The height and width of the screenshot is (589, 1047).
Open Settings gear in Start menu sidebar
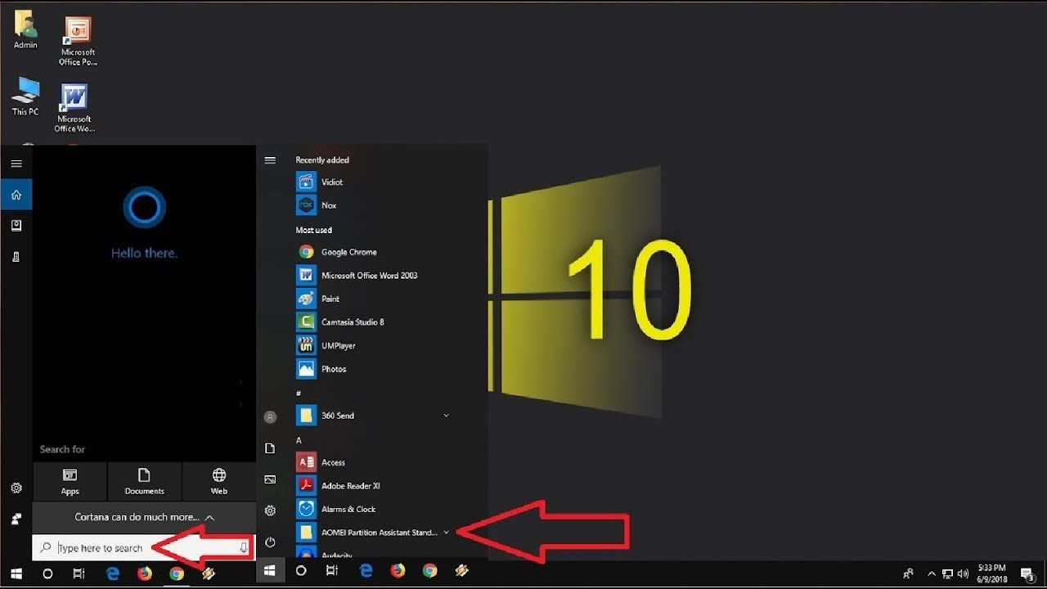click(x=270, y=510)
